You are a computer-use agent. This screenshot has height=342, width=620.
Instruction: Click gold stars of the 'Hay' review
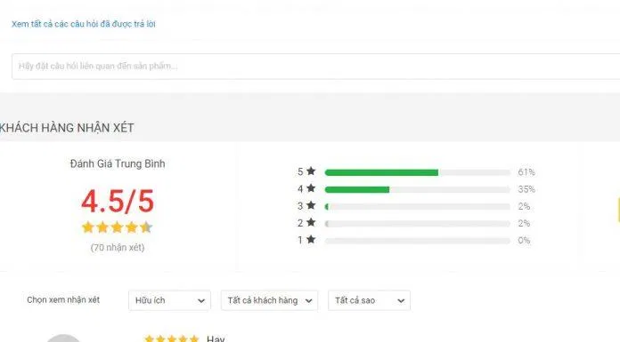(x=172, y=338)
